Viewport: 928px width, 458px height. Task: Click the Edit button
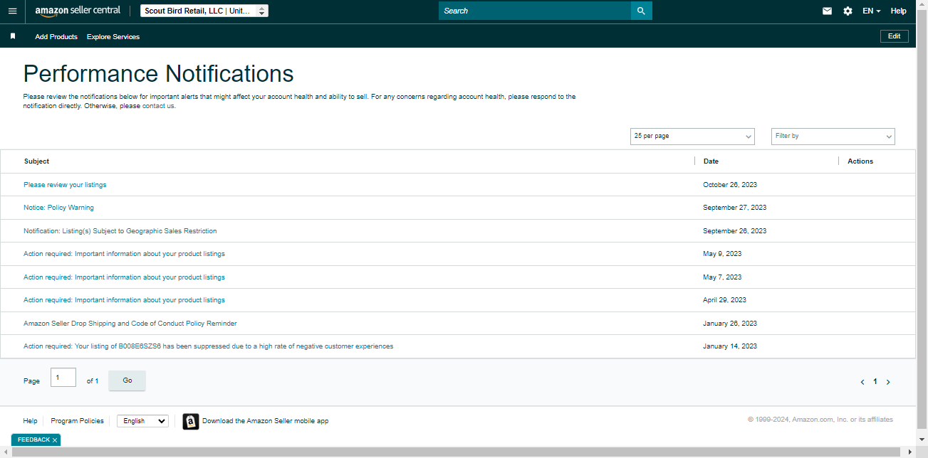coord(895,36)
